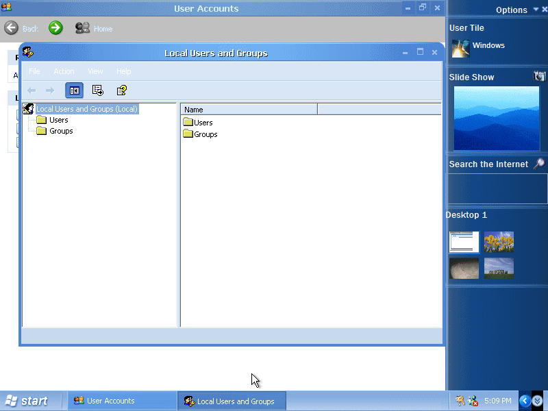Click the Show/Hide Console Tree toolbar icon

[x=74, y=90]
